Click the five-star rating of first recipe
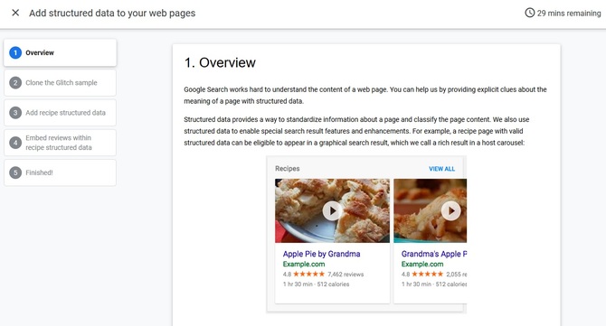The height and width of the screenshot is (326, 606). 308,274
